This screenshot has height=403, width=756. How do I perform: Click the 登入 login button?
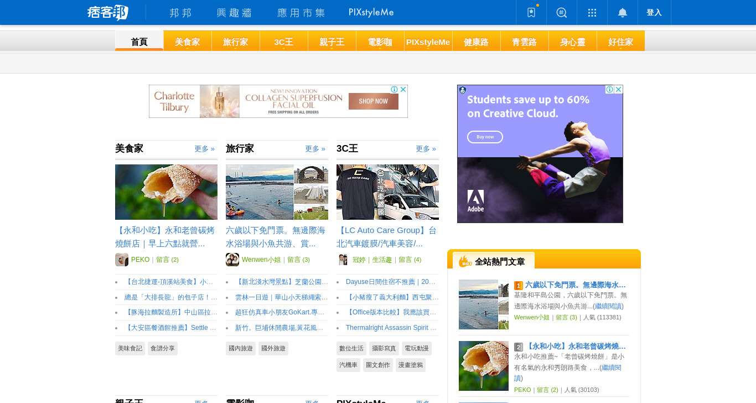coord(654,12)
